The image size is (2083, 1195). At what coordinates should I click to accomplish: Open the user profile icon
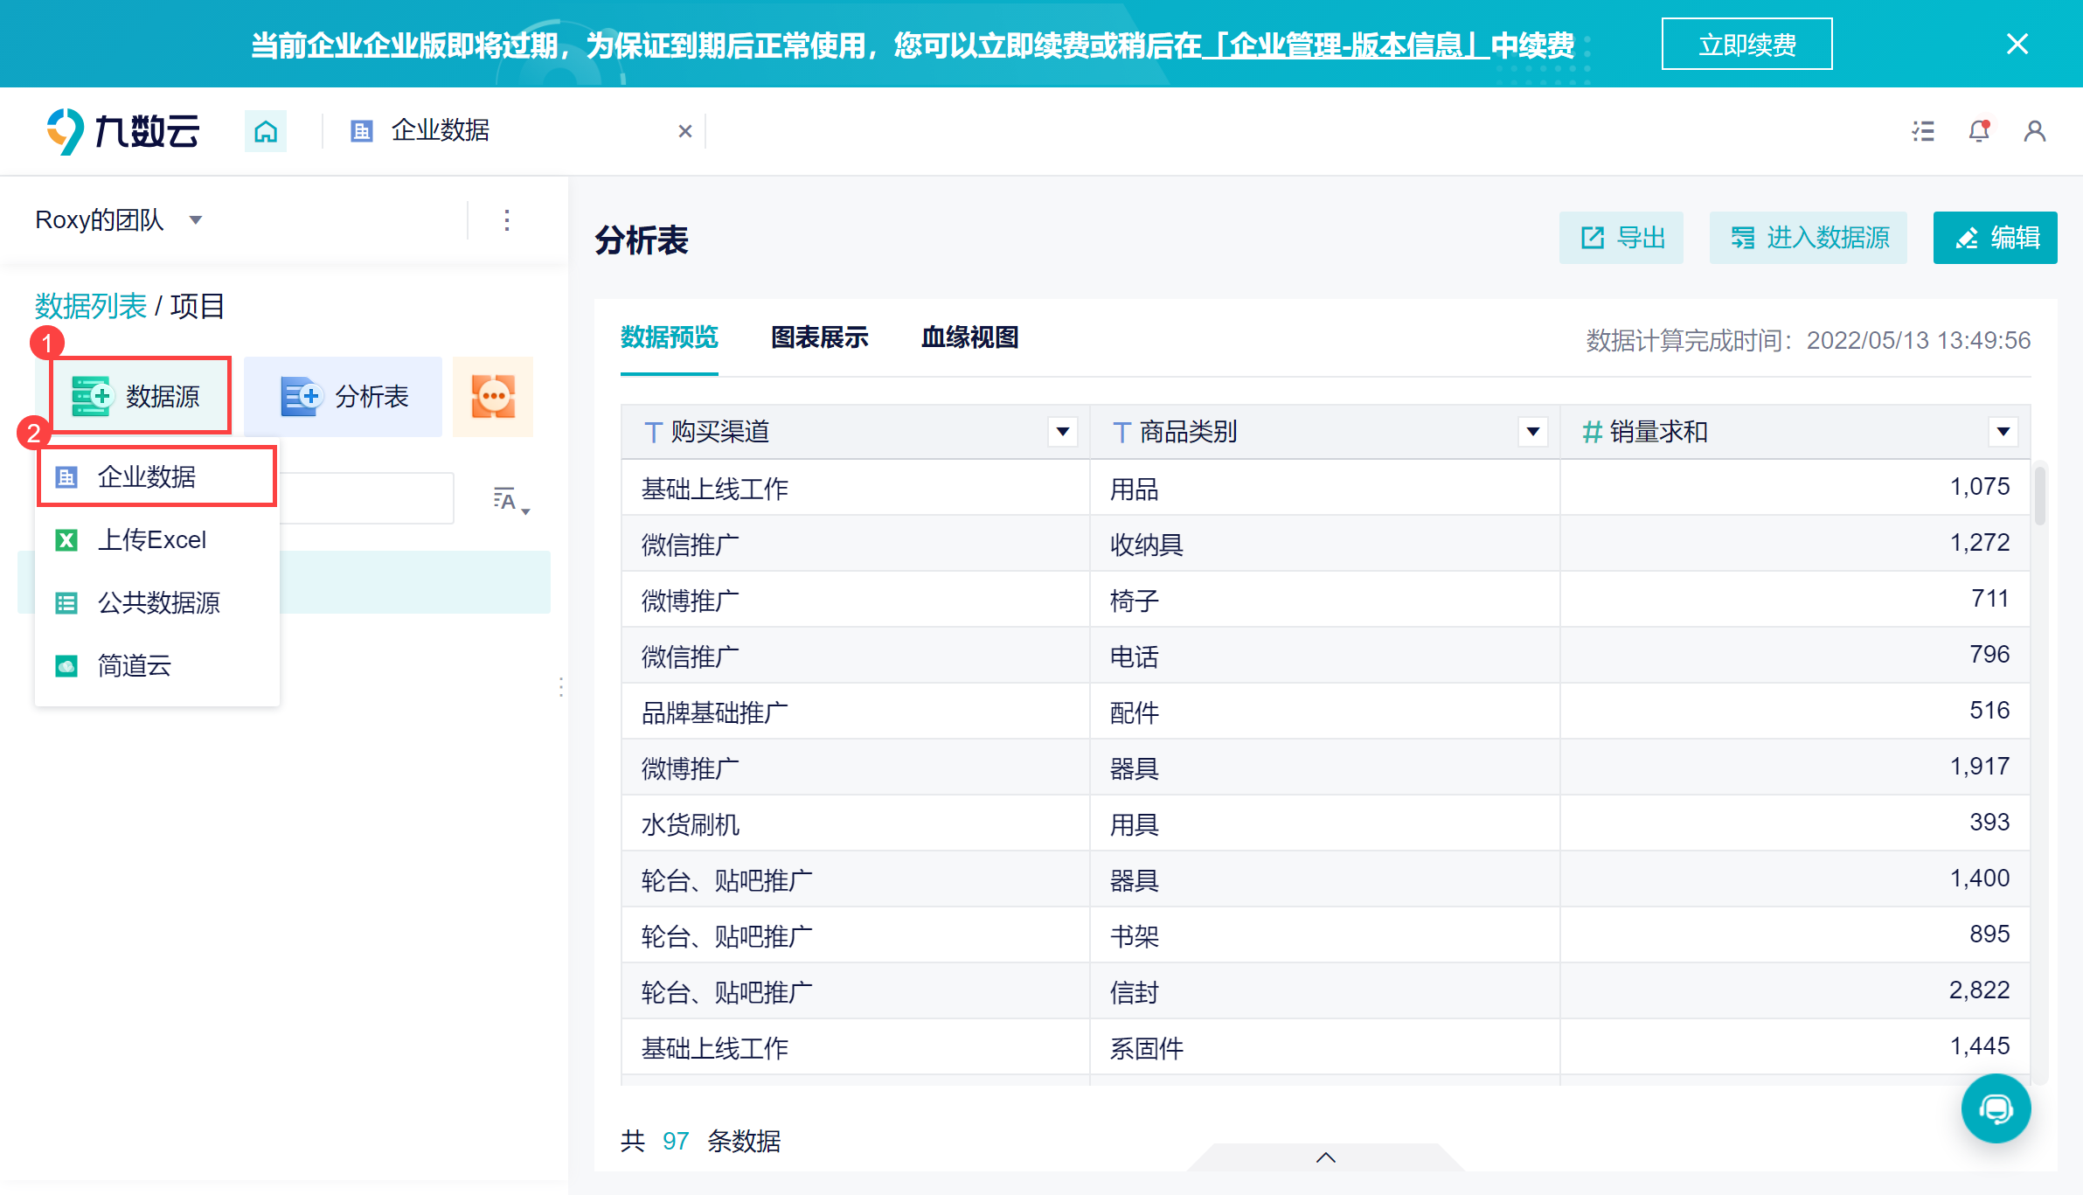[x=2034, y=132]
